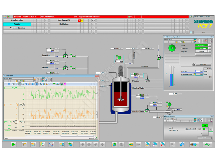The height and width of the screenshot is (163, 217).
Task: Toggle the PV_Out trend legend label
Action: click(x=14, y=88)
